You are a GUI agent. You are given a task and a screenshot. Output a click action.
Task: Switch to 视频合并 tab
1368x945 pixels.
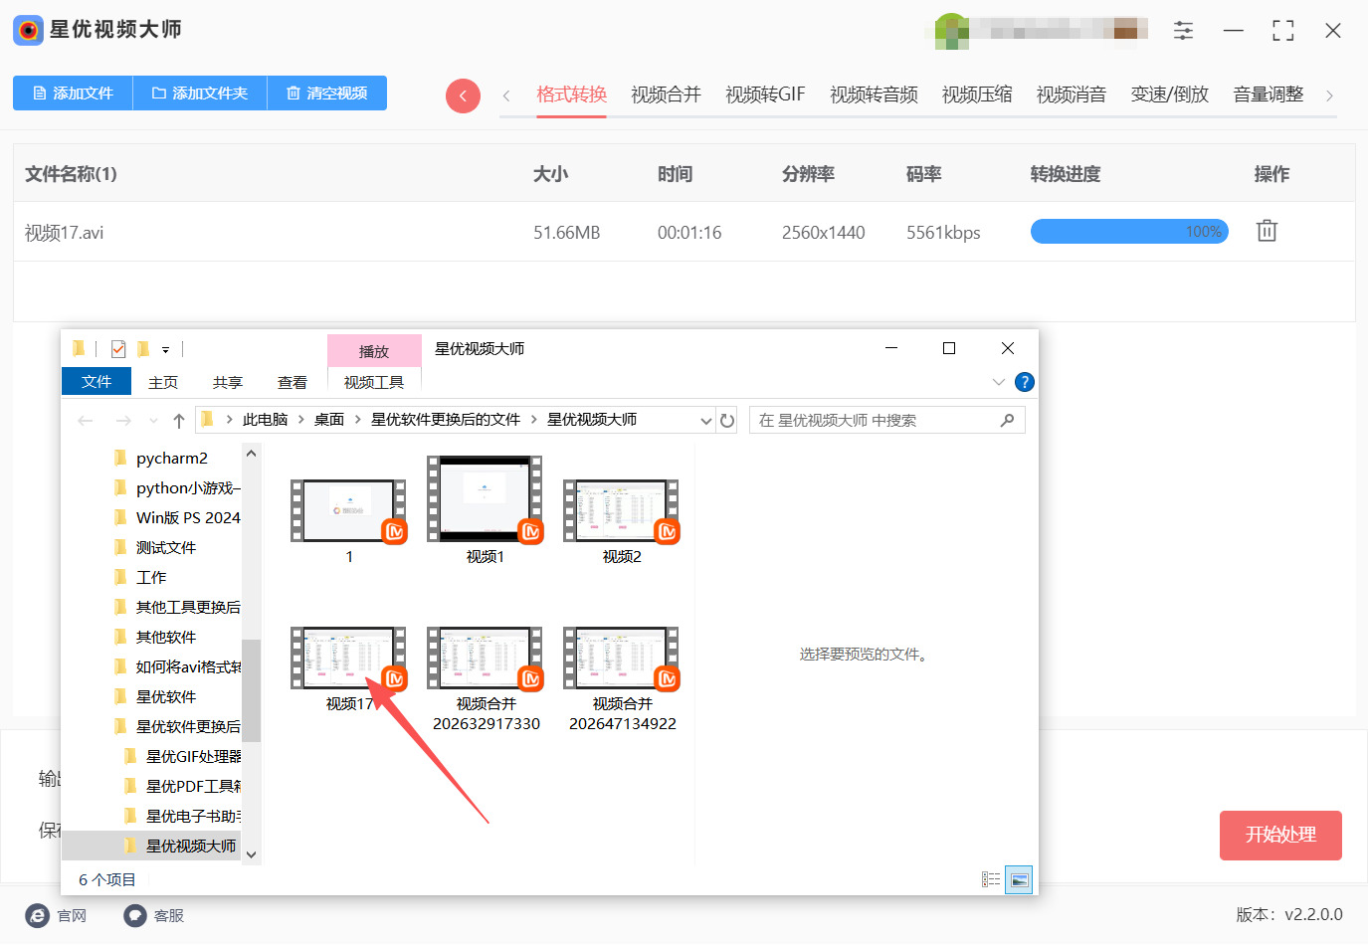coord(666,94)
